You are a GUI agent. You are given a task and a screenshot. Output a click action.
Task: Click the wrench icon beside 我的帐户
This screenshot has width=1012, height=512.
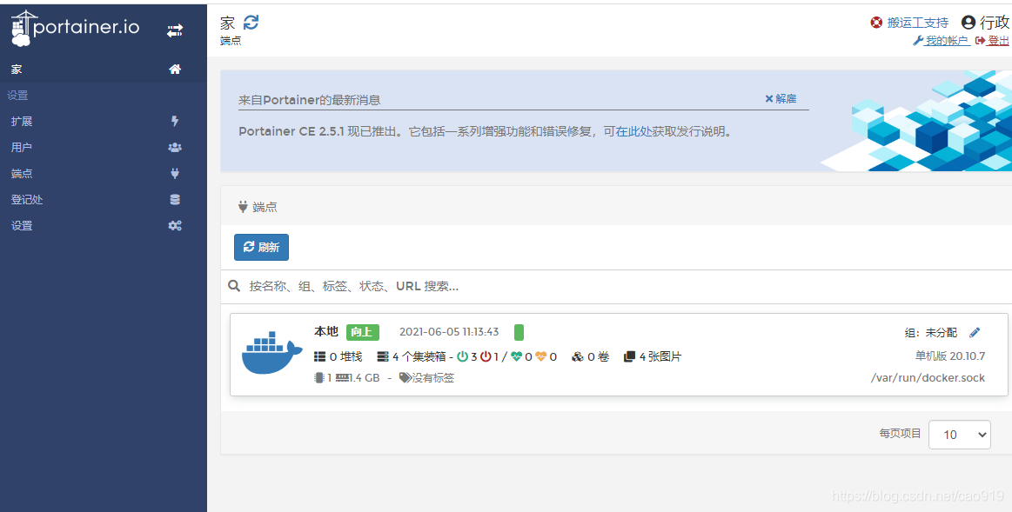(x=918, y=41)
